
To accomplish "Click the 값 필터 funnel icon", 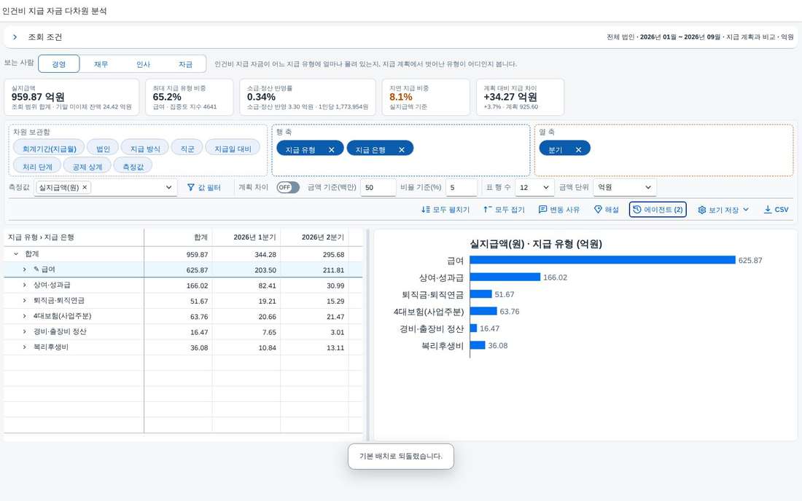I will 191,187.
